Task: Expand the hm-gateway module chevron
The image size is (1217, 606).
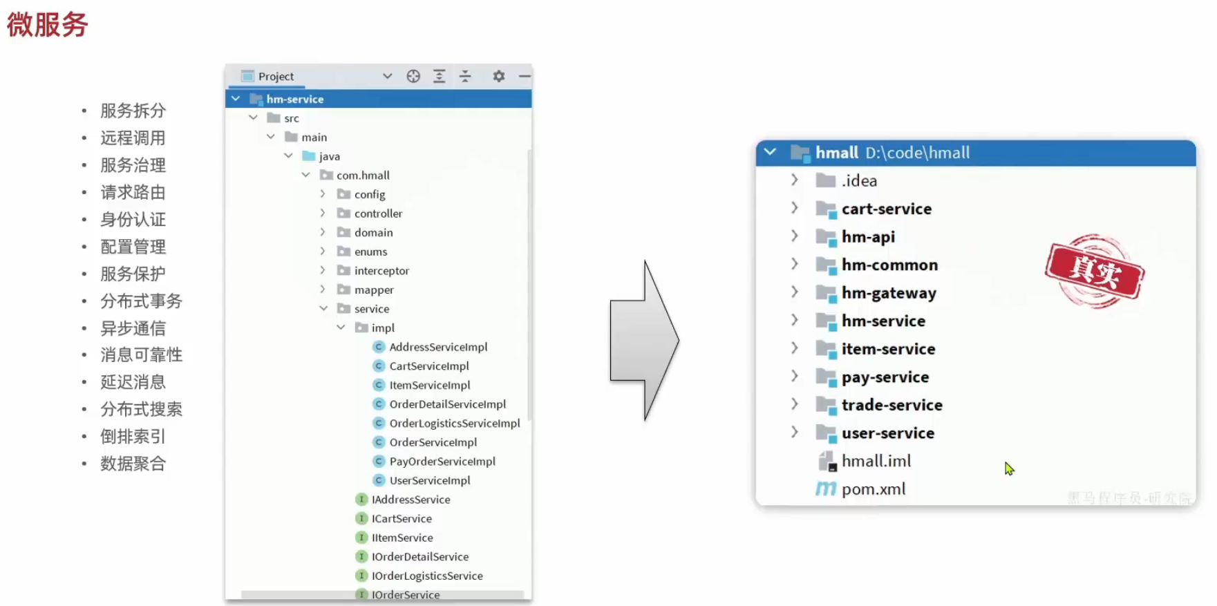Action: [x=794, y=292]
